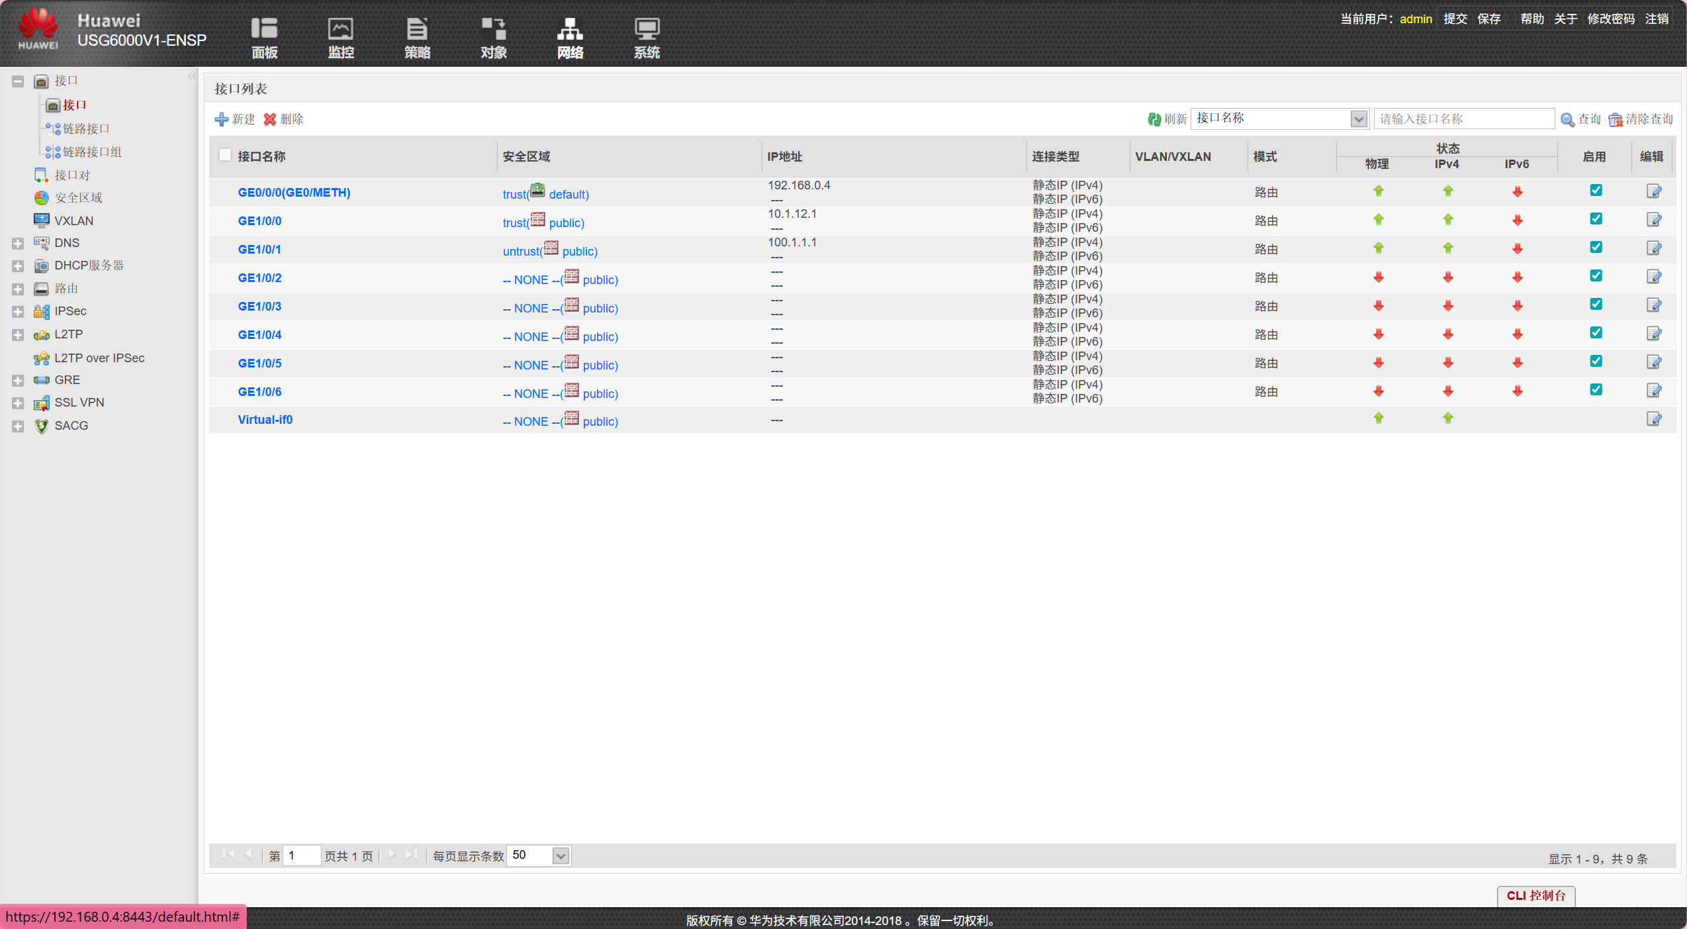Viewport: 1687px width, 929px height.
Task: Open the 监控 monitor icon
Action: [x=341, y=29]
